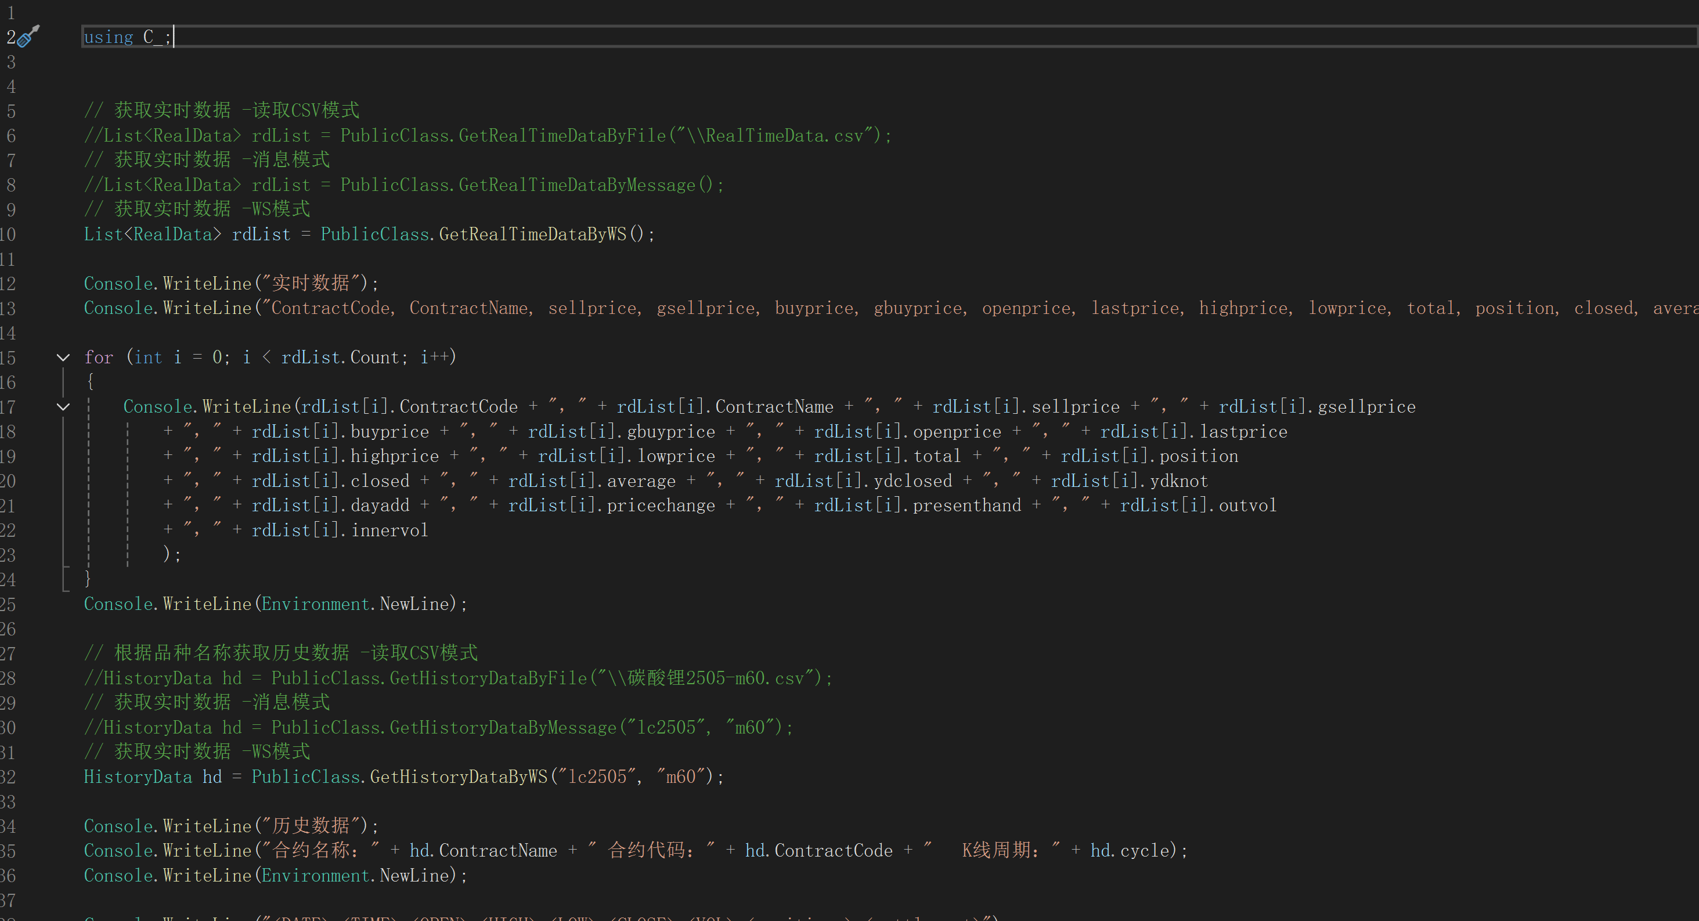Click line number 10 in the gutter
This screenshot has width=1699, height=921.
point(8,234)
